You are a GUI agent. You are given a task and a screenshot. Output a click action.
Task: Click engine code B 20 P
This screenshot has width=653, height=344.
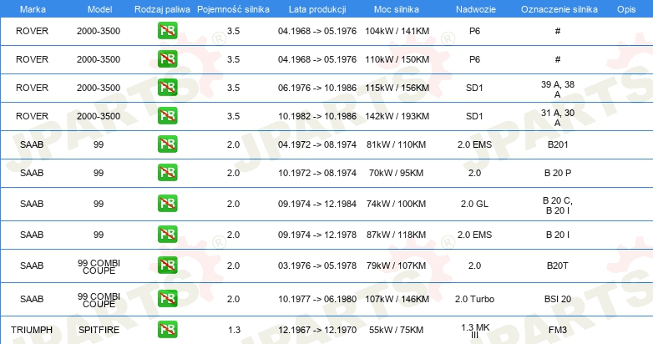[558, 173]
